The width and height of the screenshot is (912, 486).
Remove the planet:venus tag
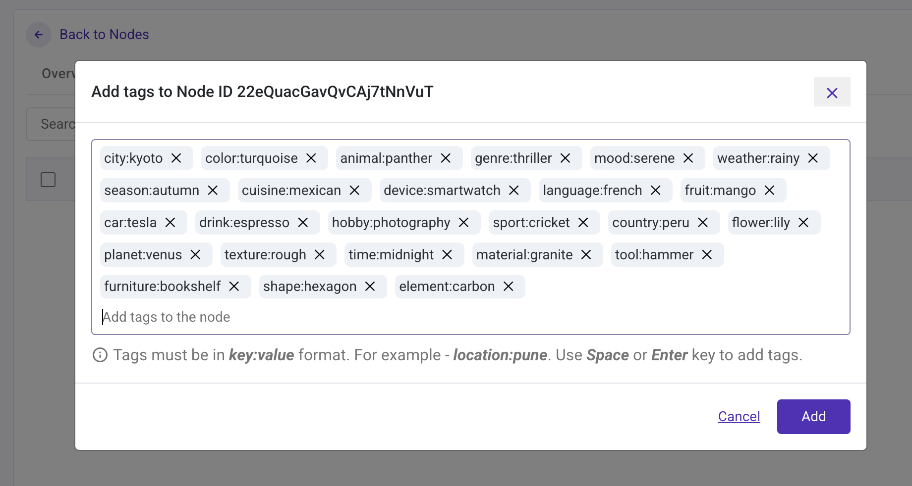click(196, 254)
